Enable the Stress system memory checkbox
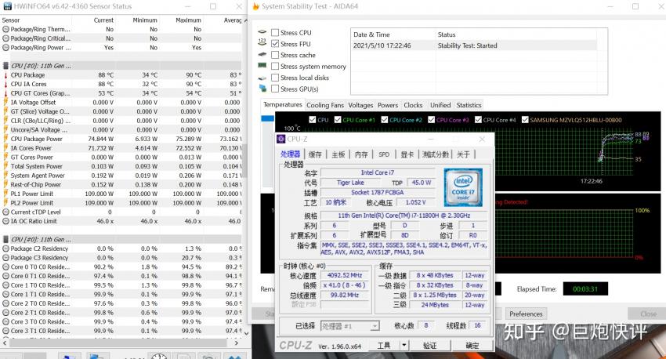Image resolution: width=666 pixels, height=359 pixels. [275, 67]
